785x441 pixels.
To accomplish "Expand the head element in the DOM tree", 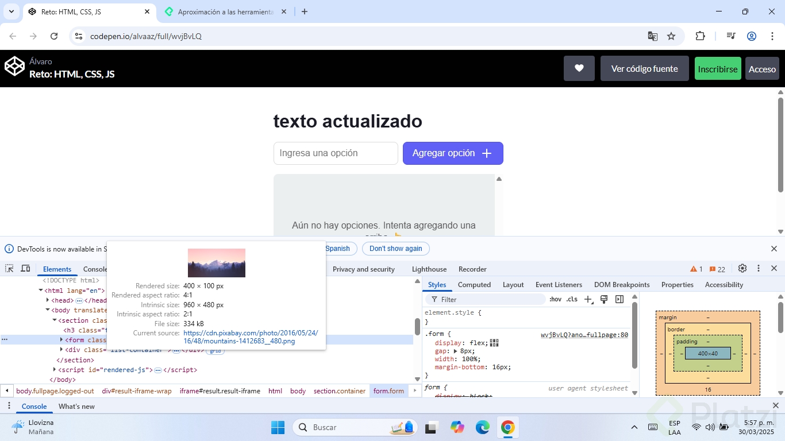I will point(48,300).
